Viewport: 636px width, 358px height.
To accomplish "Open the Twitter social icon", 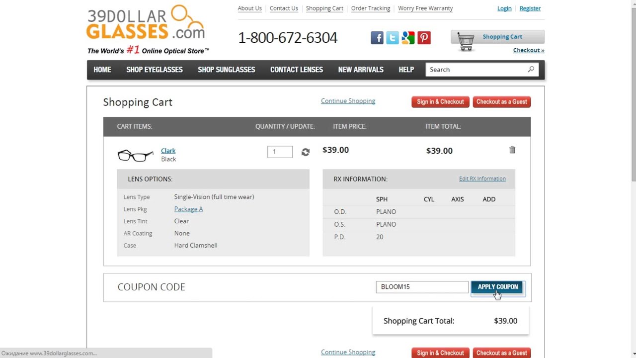I will point(393,38).
